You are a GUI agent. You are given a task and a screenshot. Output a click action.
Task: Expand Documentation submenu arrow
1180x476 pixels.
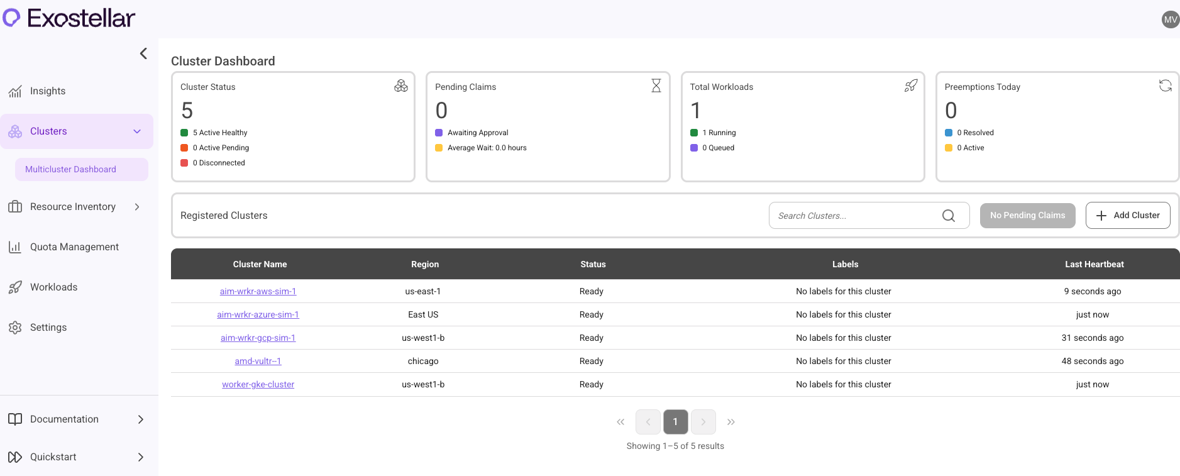[x=141, y=419]
